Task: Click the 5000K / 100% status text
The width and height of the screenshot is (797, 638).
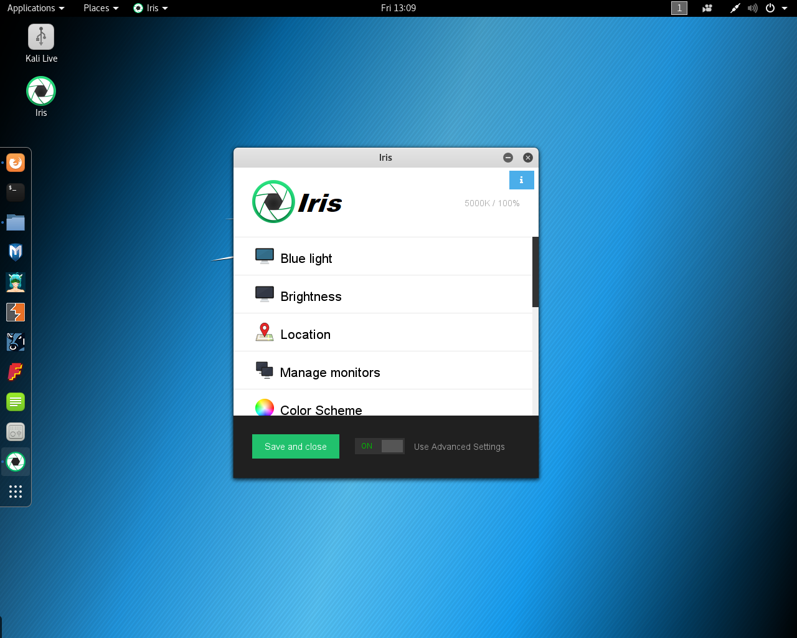Action: coord(492,203)
